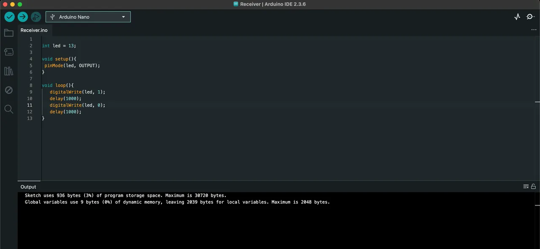Open the editor tab three-dots menu
Viewport: 540px width, 249px height.
(x=534, y=30)
